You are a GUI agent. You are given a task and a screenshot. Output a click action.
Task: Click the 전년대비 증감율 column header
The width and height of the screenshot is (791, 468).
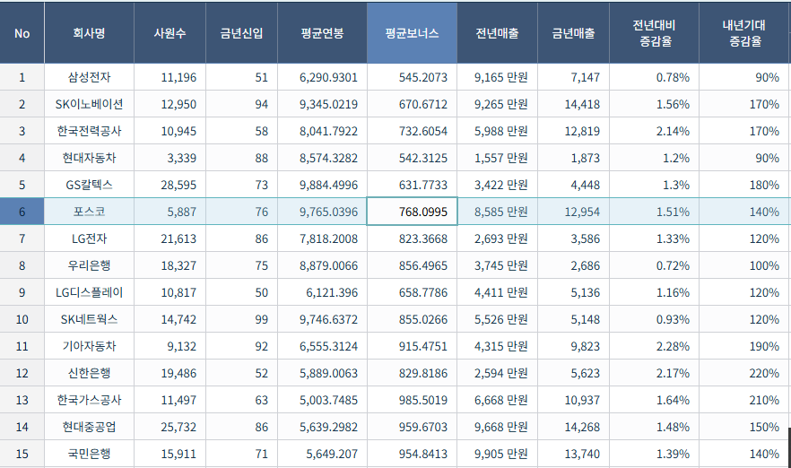pos(655,33)
